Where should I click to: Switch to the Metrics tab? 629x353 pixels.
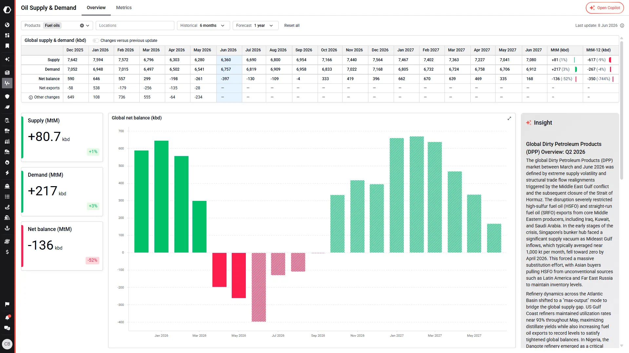click(x=124, y=8)
